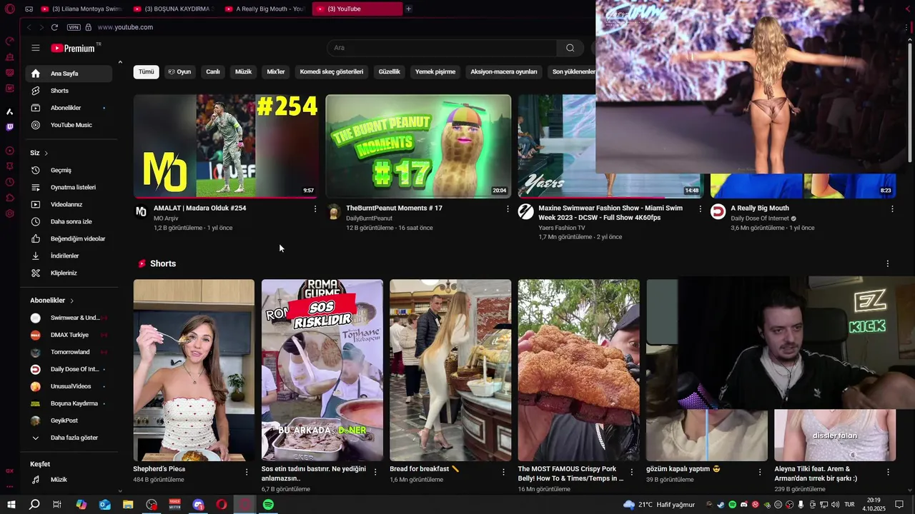Open YouTube Music from the sidebar
The image size is (915, 514).
[69, 125]
